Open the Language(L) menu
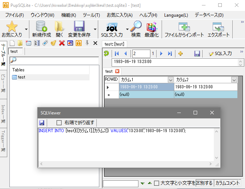Viewport: 245px width, 189px height. tap(176, 15)
